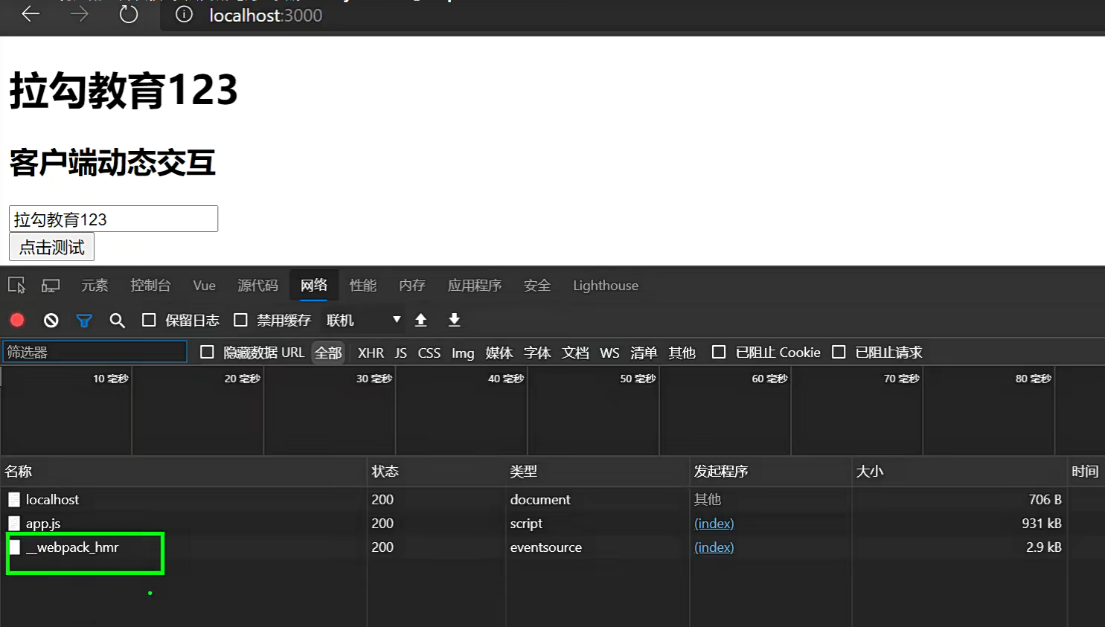Enable the 保留日志 checkbox

click(149, 320)
